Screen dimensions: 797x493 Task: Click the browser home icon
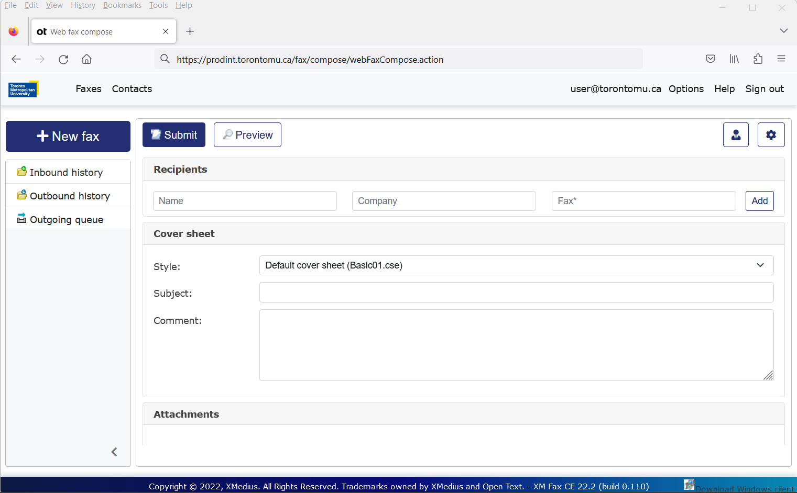click(86, 59)
